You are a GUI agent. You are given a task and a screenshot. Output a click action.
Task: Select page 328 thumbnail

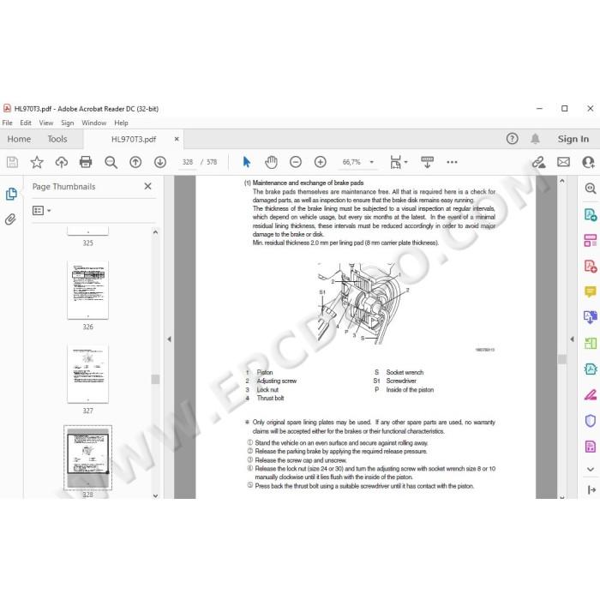[x=88, y=458]
